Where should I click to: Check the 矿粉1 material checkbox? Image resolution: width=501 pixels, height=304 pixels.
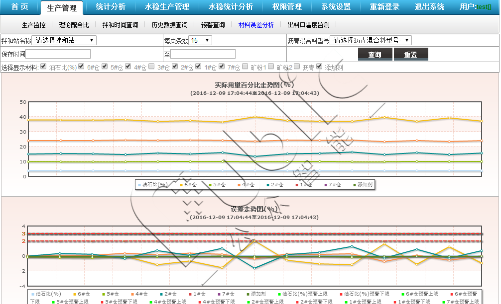pos(245,67)
